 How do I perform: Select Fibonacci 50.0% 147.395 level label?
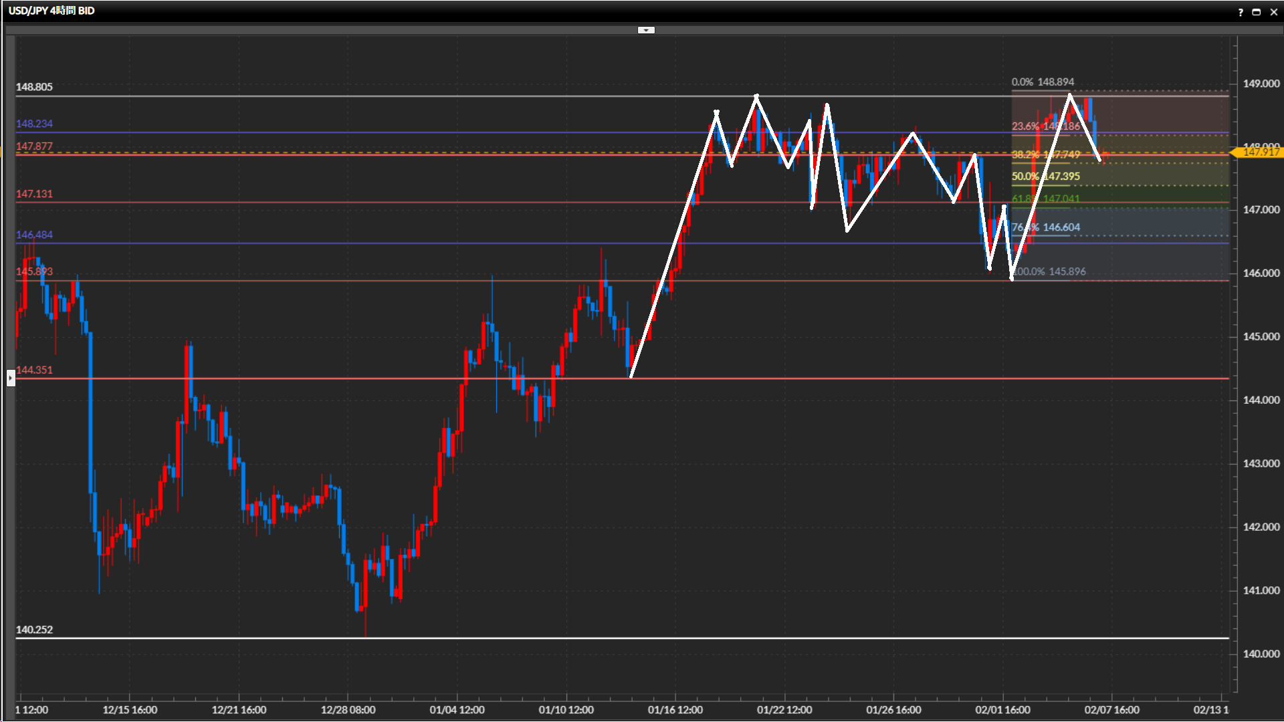click(1045, 176)
